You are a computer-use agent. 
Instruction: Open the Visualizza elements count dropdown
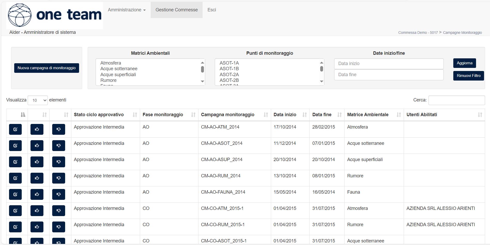(x=38, y=100)
